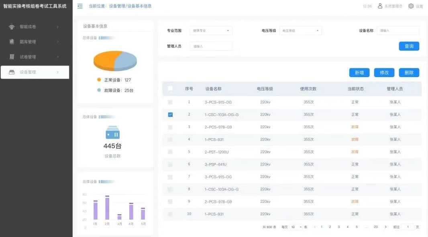The image size is (428, 237).
Task: Click the 题库管理 book icon
Action: (12, 42)
